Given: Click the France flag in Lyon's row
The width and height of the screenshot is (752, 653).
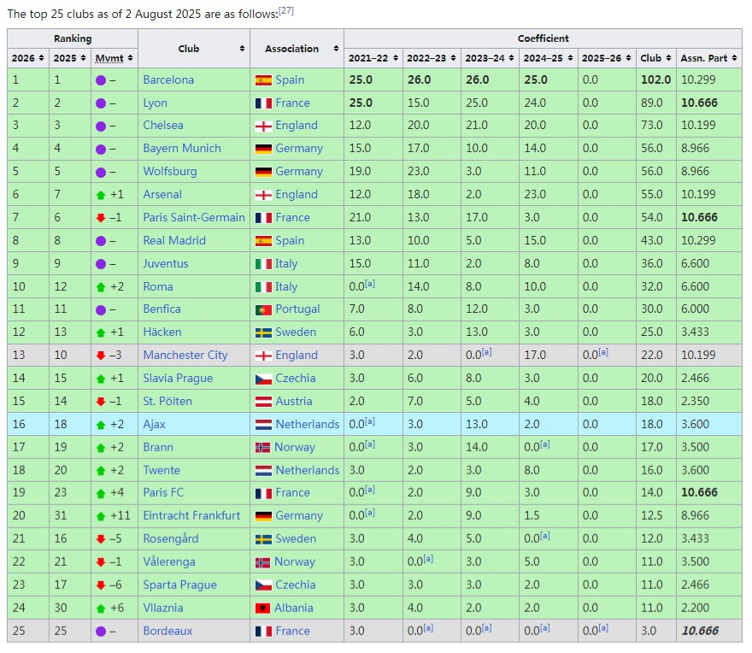Looking at the screenshot, I should point(263,103).
